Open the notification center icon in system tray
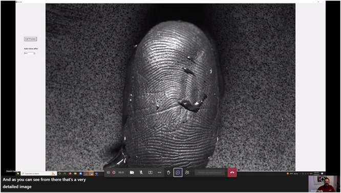This screenshot has width=341, height=193. 322,173
